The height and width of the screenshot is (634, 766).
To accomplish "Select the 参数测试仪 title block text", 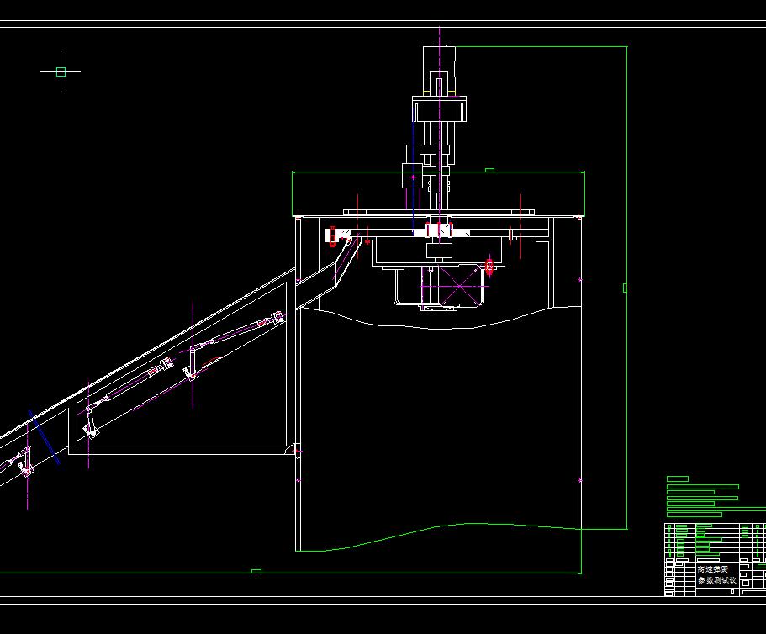I will tap(717, 580).
